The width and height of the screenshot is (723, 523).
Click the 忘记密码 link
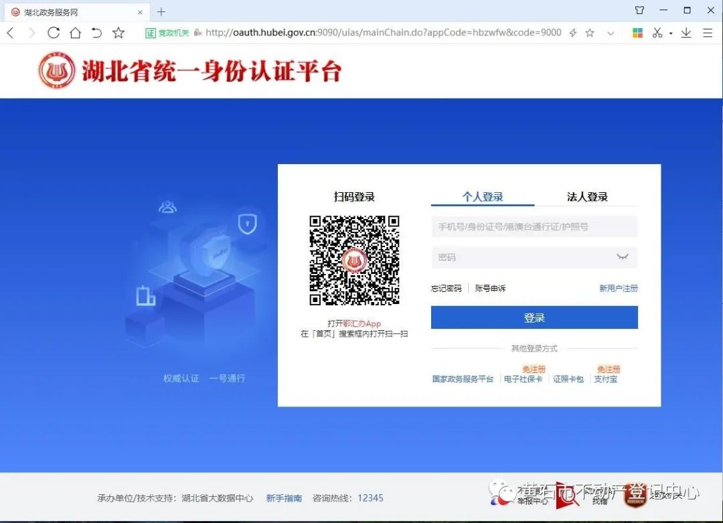447,289
